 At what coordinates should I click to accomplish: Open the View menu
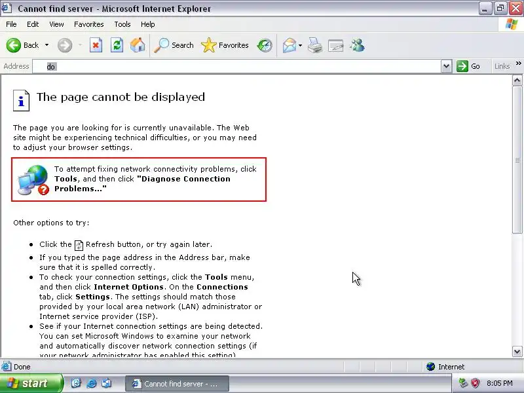tap(56, 24)
